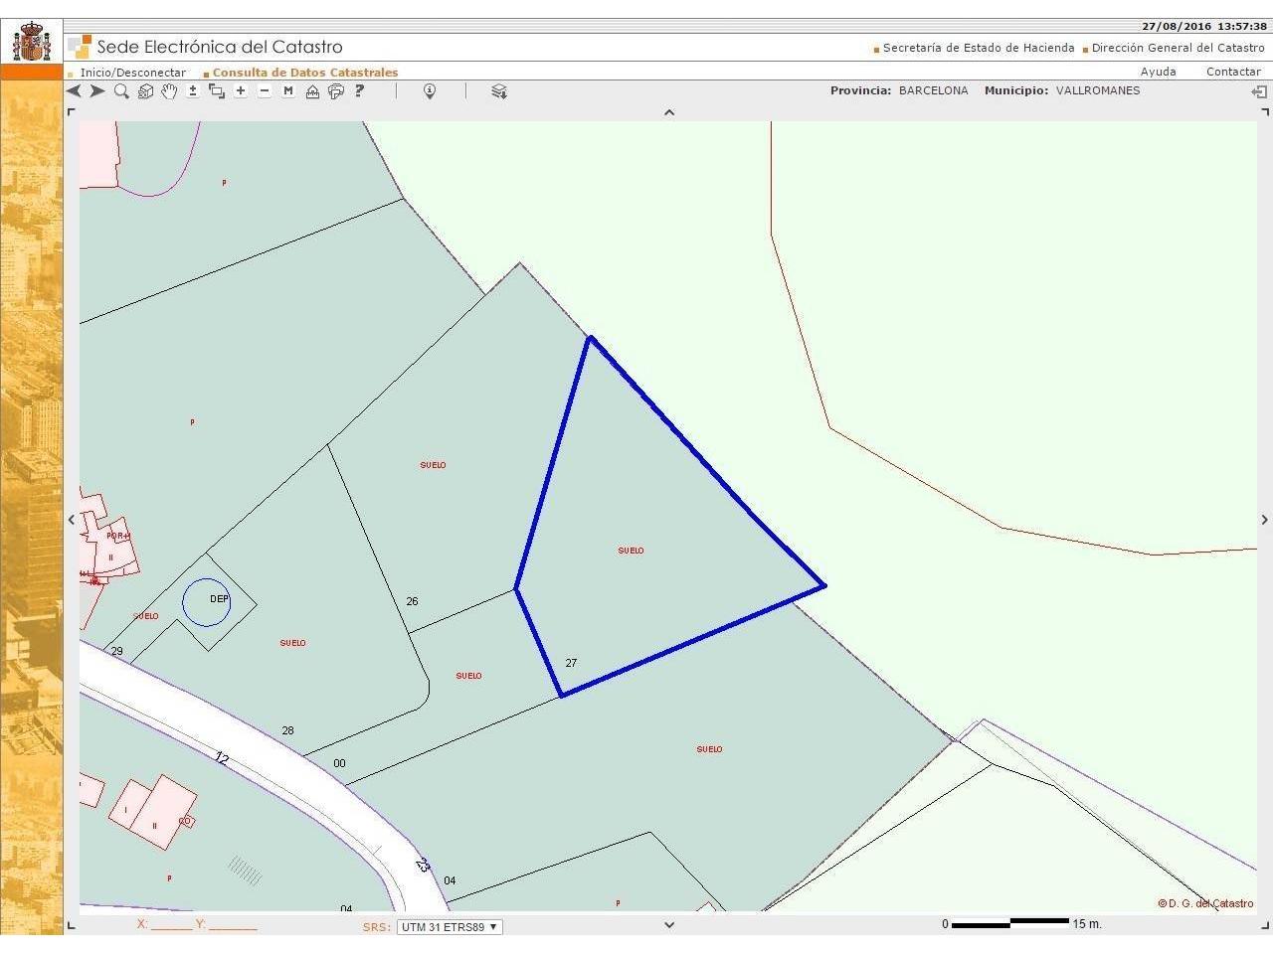
Task: Click the Spanish coat of arms logo
Action: [32, 43]
